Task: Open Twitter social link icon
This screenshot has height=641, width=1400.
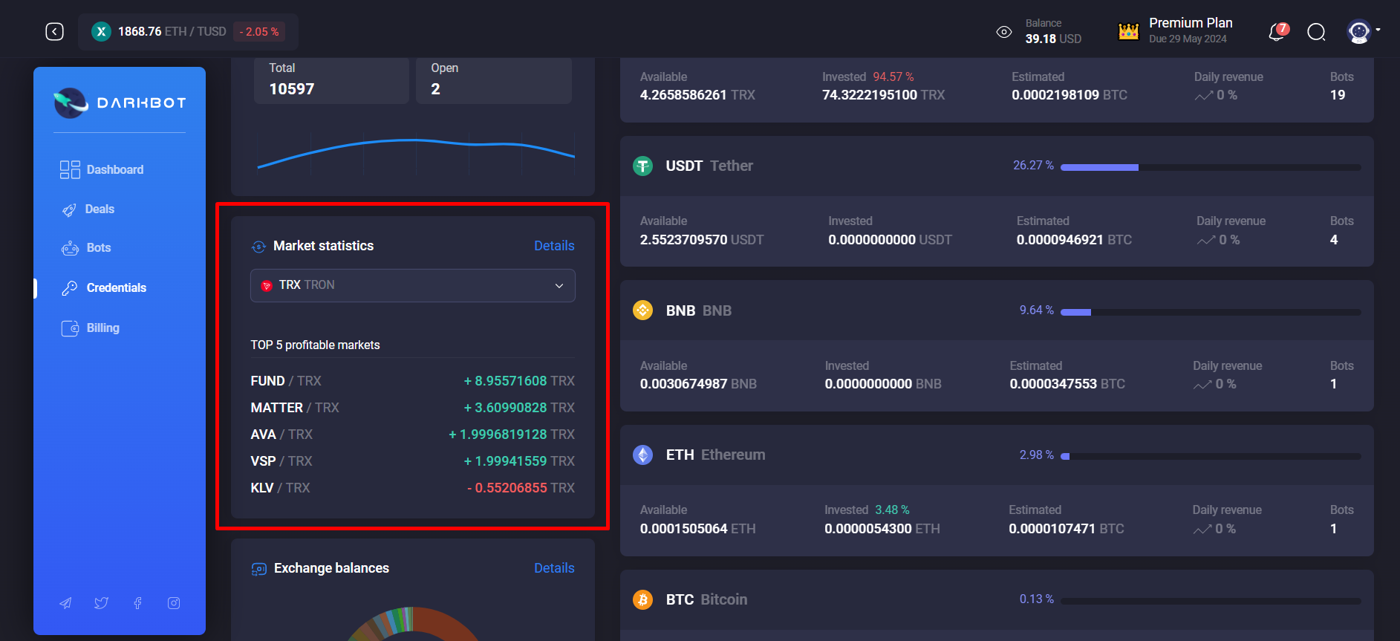Action: tap(102, 603)
